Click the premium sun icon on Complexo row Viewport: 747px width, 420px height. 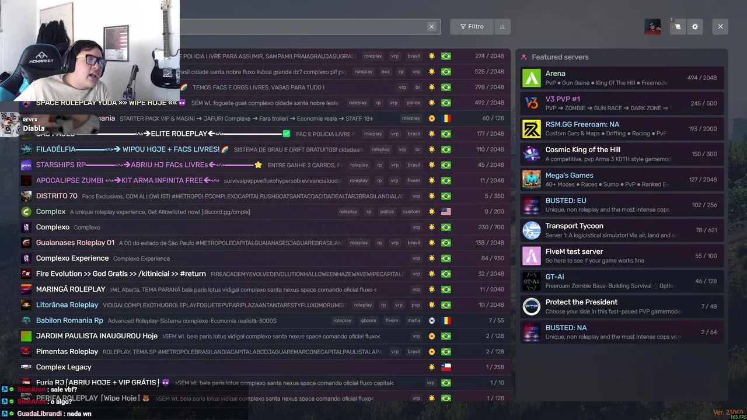click(x=432, y=227)
